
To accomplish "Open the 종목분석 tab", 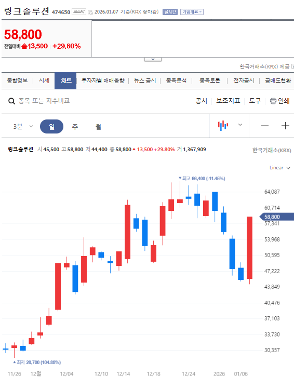I will (176, 81).
